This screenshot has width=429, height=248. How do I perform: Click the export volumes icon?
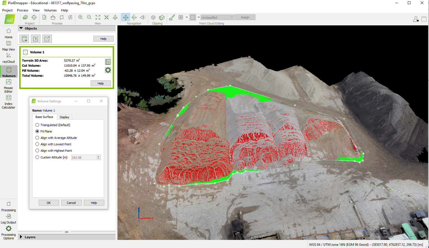(x=47, y=39)
